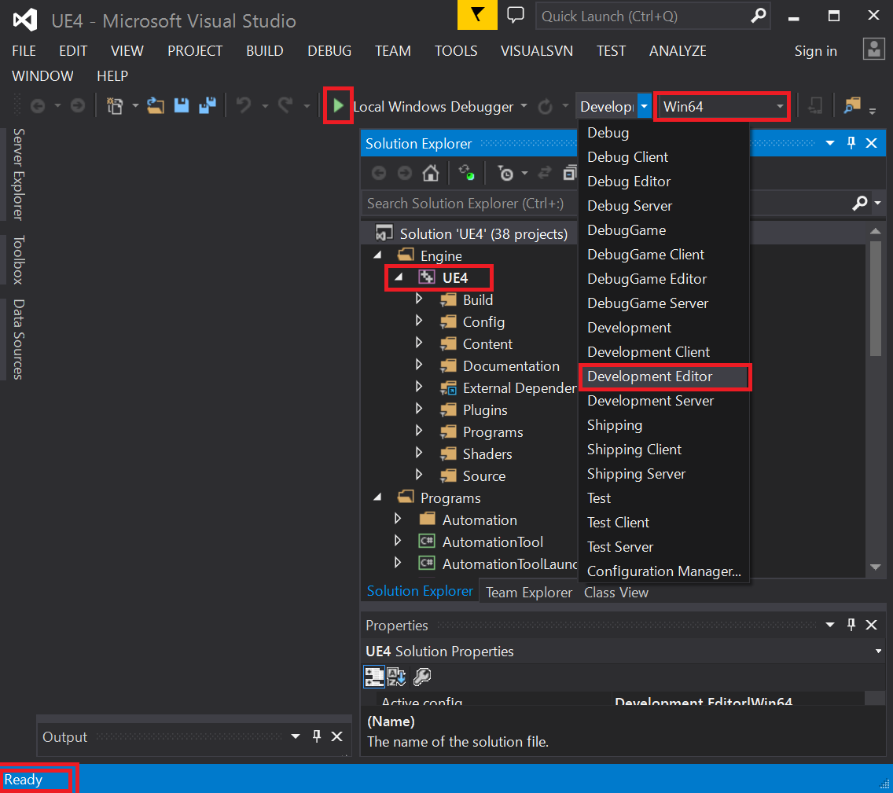Open the Properties object selector dropdown
This screenshot has width=893, height=793.
tap(878, 651)
